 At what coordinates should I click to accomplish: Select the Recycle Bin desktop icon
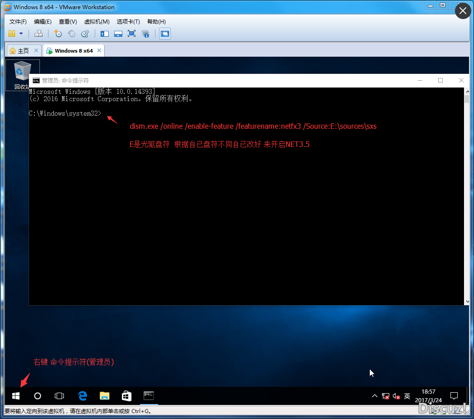[22, 75]
